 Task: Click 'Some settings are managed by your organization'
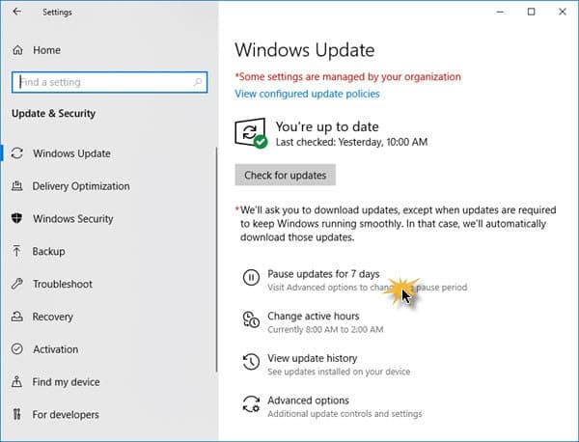point(347,77)
